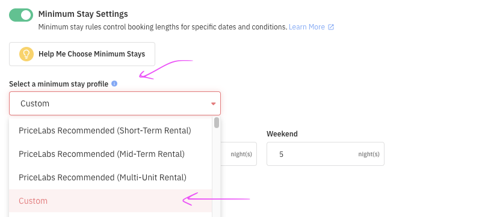This screenshot has width=488, height=217.
Task: Click the lightbulb icon in Help button
Action: 26,54
